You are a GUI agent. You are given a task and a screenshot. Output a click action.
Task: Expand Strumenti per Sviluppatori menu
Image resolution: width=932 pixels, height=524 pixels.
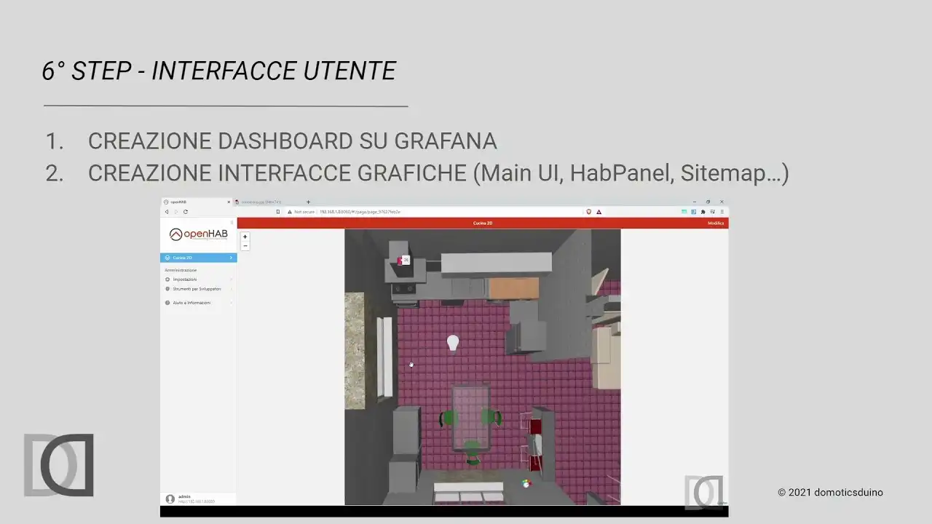click(x=197, y=289)
